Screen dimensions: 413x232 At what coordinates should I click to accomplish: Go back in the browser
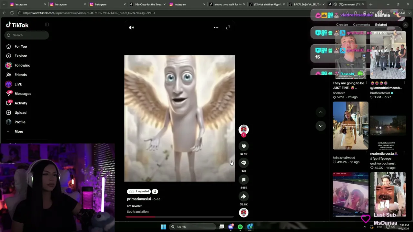tap(4, 13)
